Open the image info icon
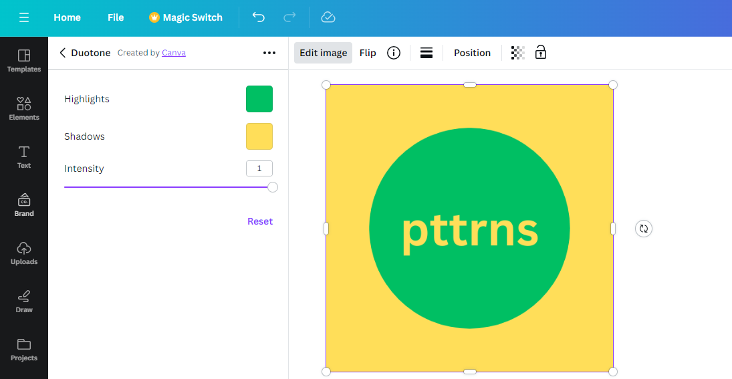This screenshot has height=379, width=732. tap(394, 53)
